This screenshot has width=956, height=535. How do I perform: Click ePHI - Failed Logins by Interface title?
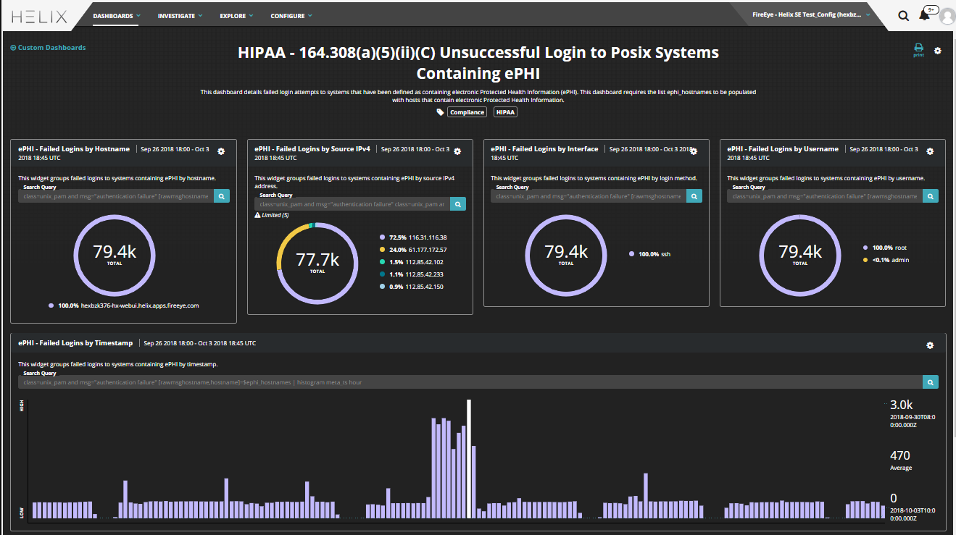click(544, 149)
